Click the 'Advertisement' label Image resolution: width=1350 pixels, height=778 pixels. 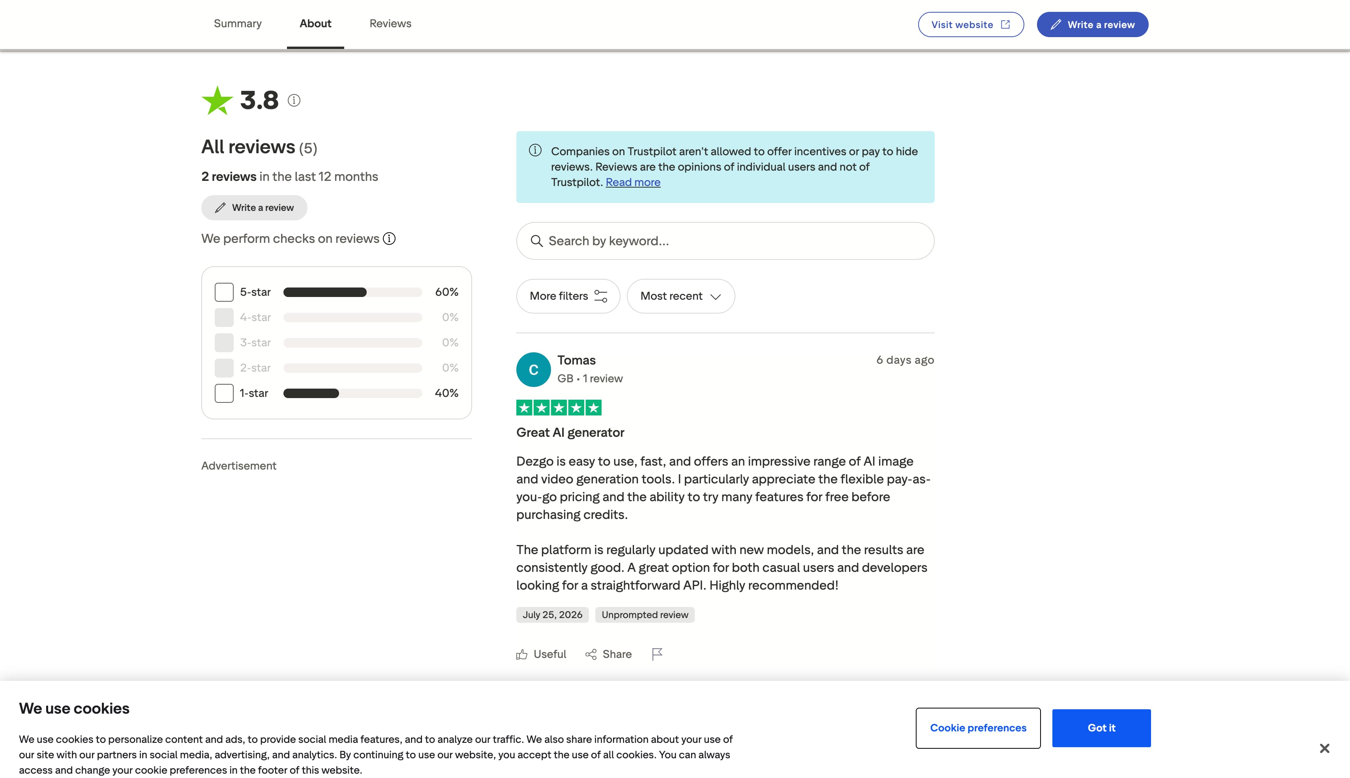[x=239, y=466]
